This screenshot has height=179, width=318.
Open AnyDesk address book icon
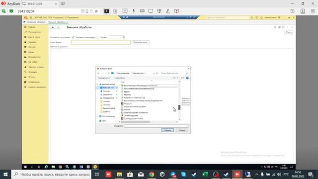[303, 11]
